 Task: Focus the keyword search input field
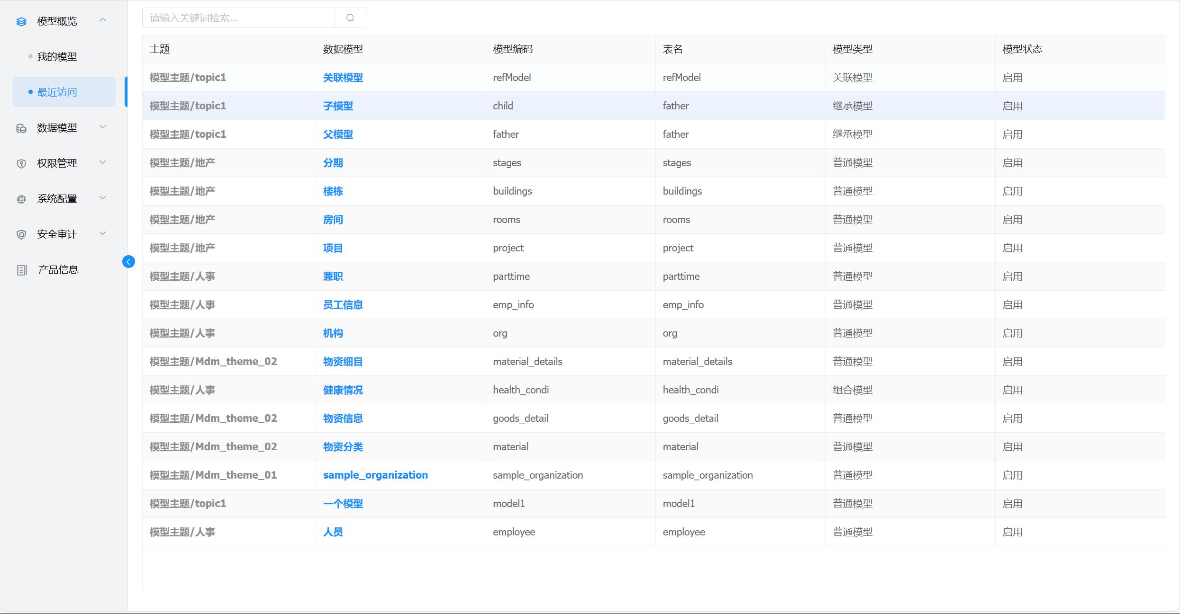pyautogui.click(x=239, y=18)
